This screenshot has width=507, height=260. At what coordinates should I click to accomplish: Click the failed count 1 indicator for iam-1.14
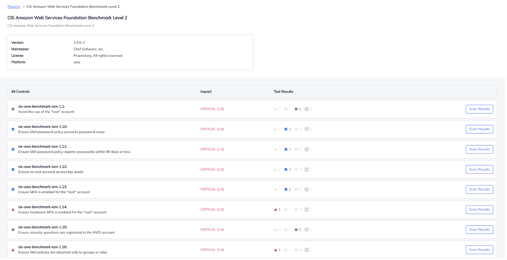coord(276,209)
